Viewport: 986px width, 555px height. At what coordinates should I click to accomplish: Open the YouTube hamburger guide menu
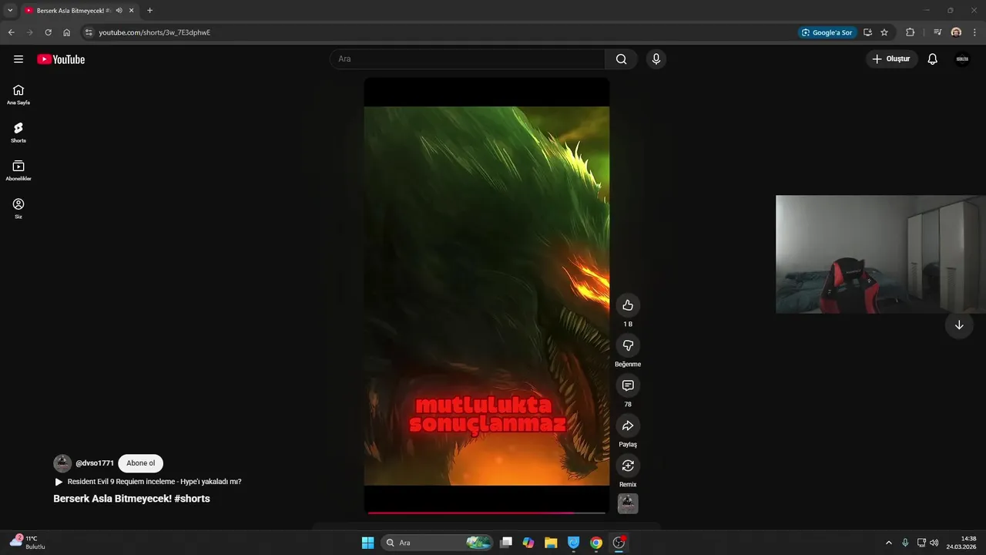[18, 59]
